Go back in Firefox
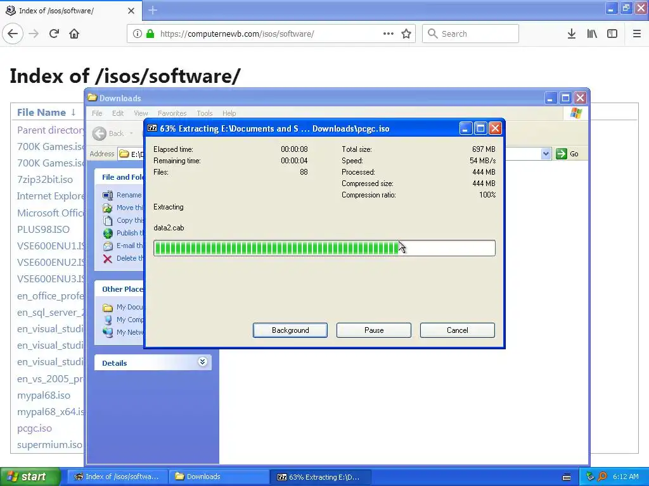649x486 pixels. 13,34
